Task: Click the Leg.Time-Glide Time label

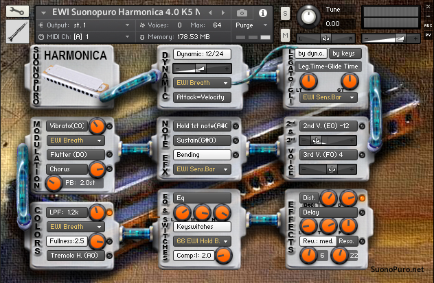Action: [x=328, y=66]
